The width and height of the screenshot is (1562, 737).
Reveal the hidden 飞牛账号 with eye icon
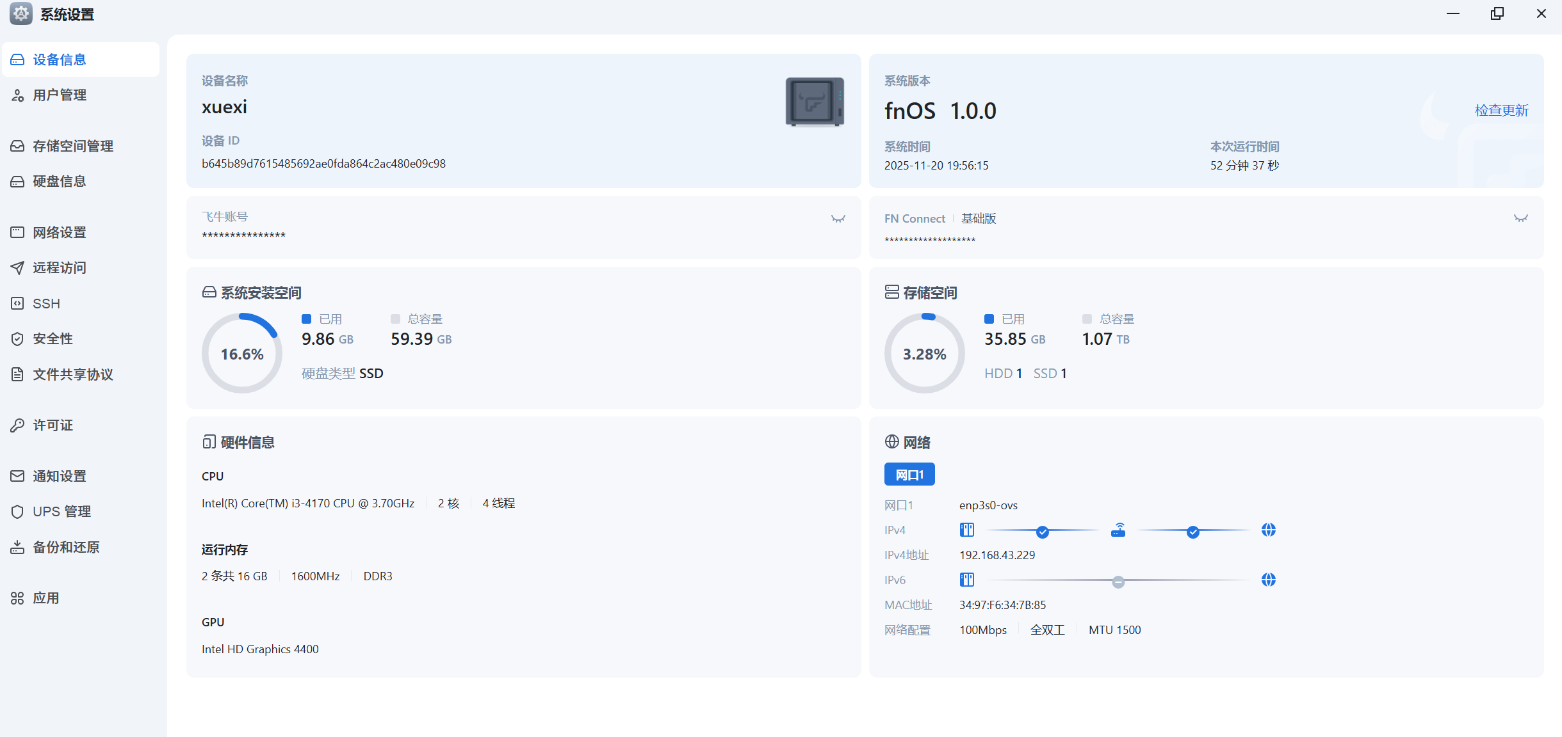click(x=838, y=219)
